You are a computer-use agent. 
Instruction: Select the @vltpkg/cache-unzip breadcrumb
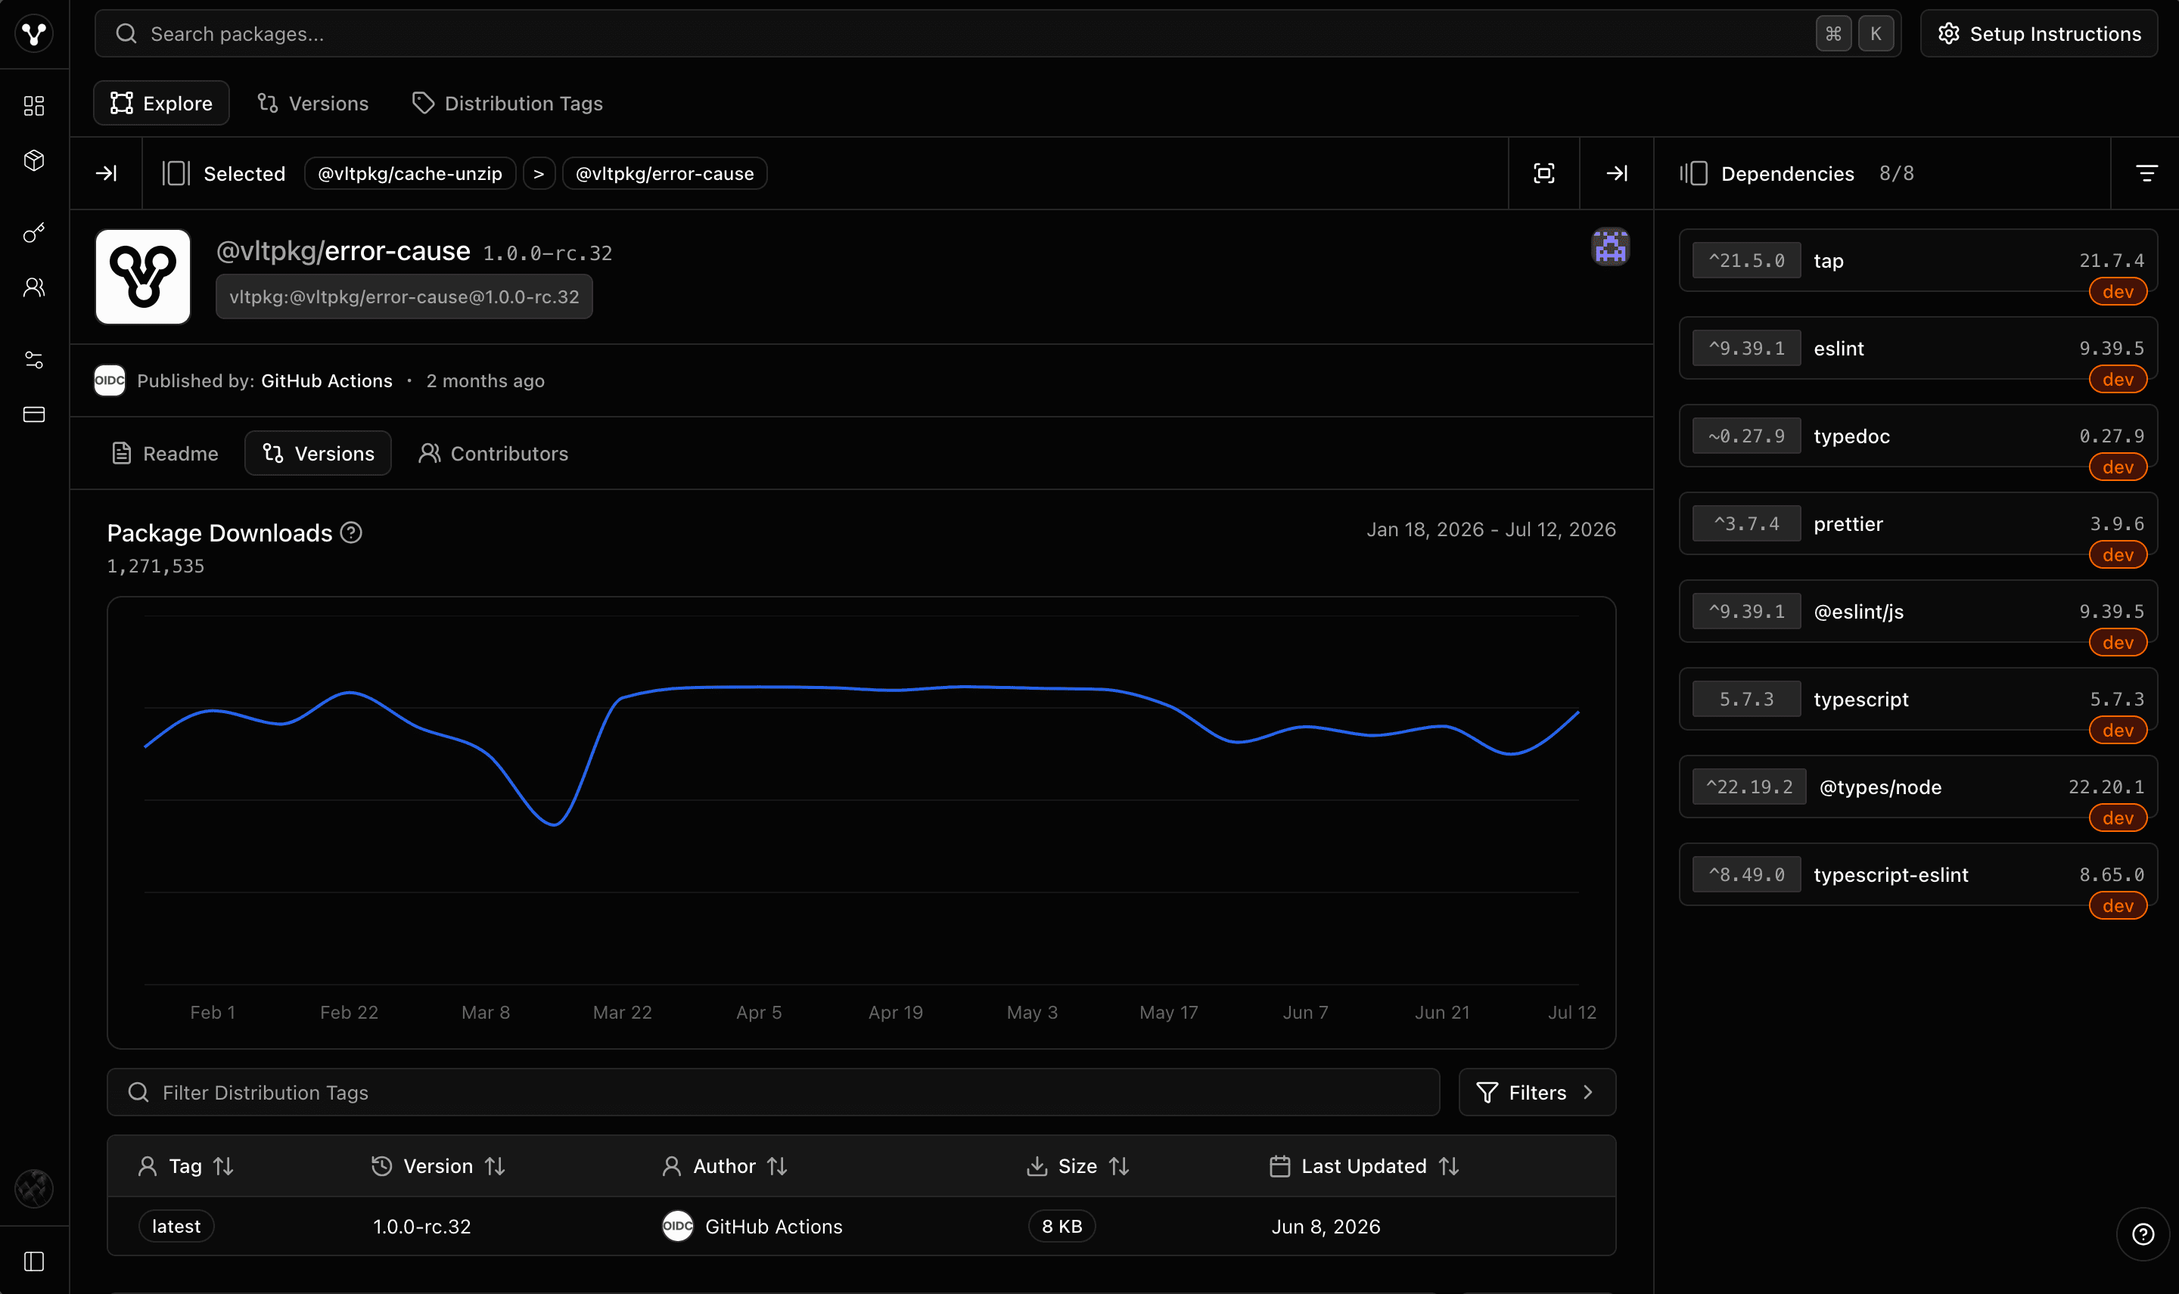410,173
